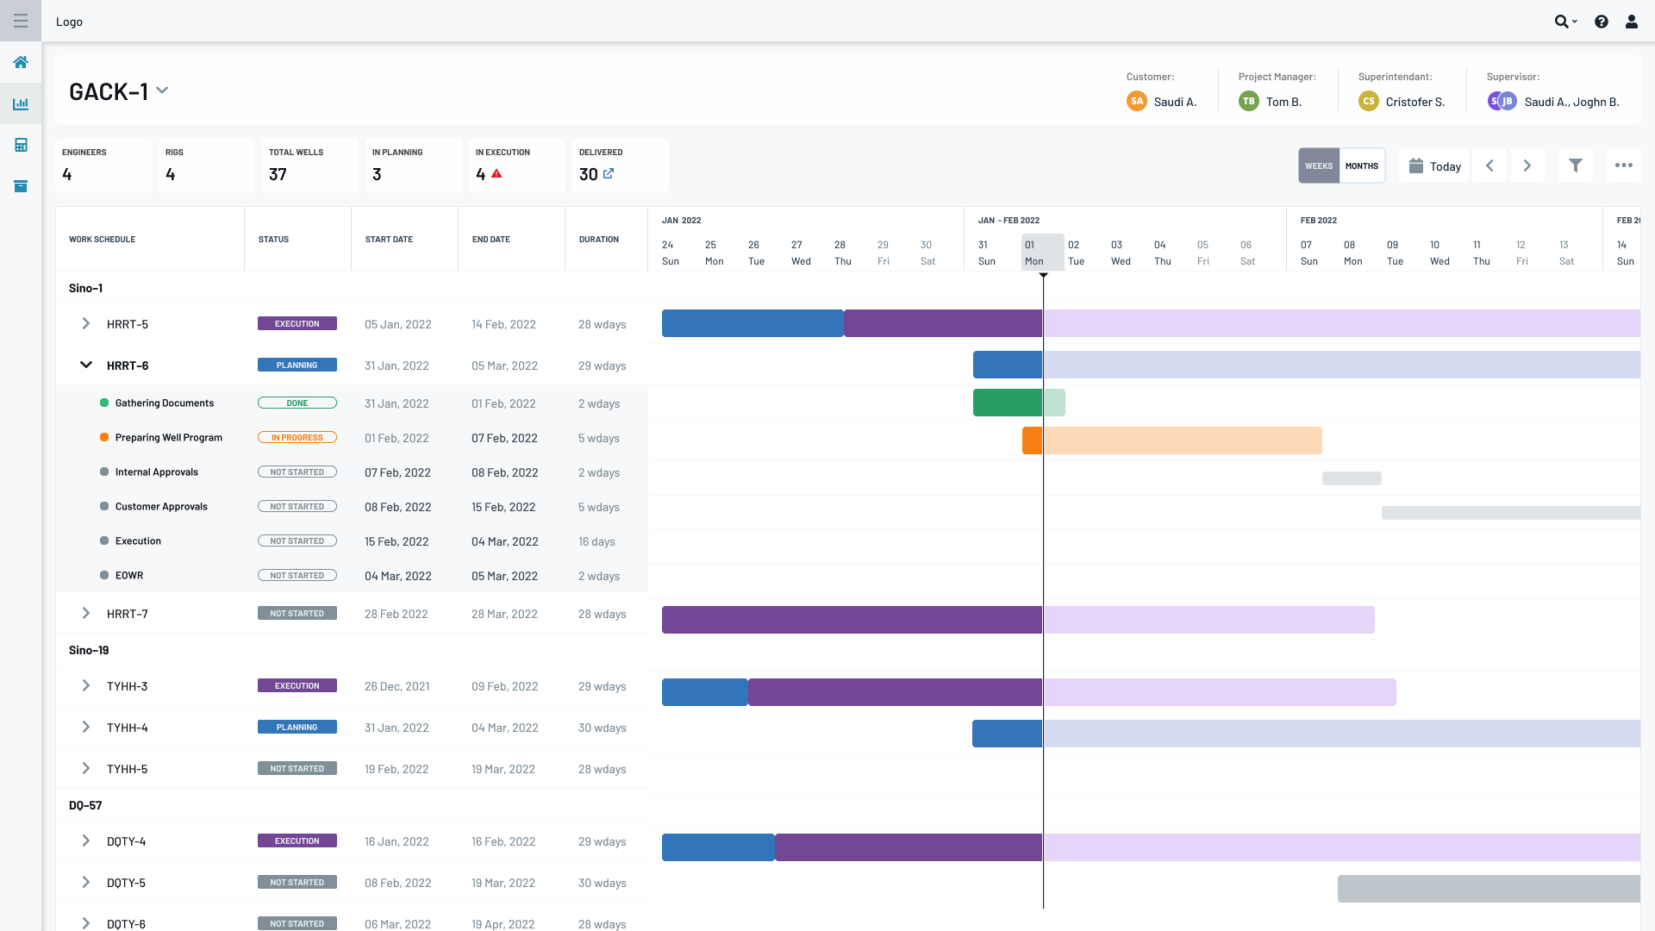Click EXECUTION status badge of TYHH-3
The width and height of the screenshot is (1655, 931).
(x=297, y=685)
